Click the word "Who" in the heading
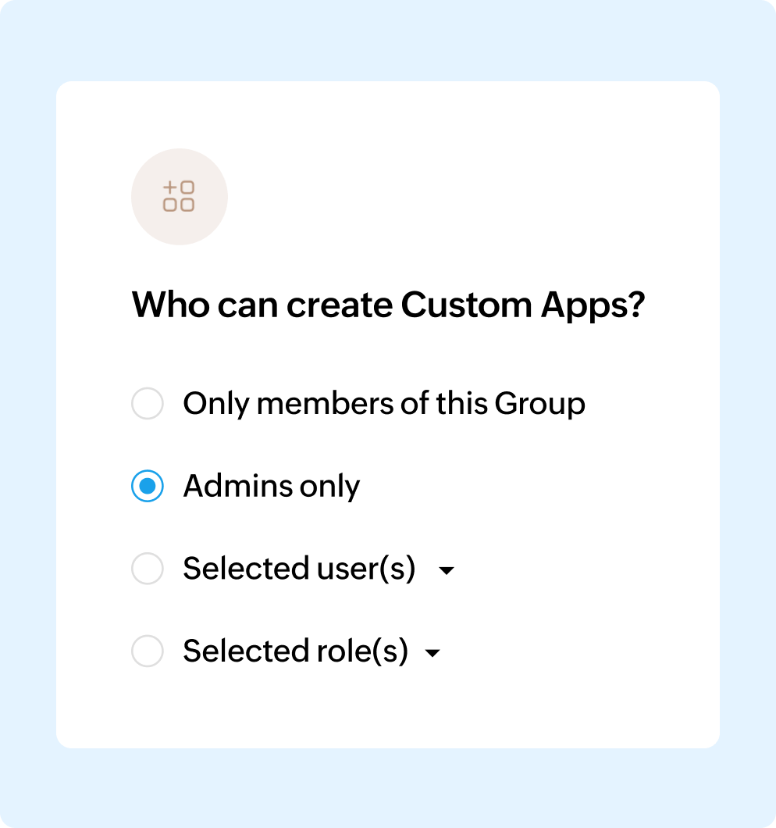This screenshot has height=828, width=776. (x=169, y=305)
